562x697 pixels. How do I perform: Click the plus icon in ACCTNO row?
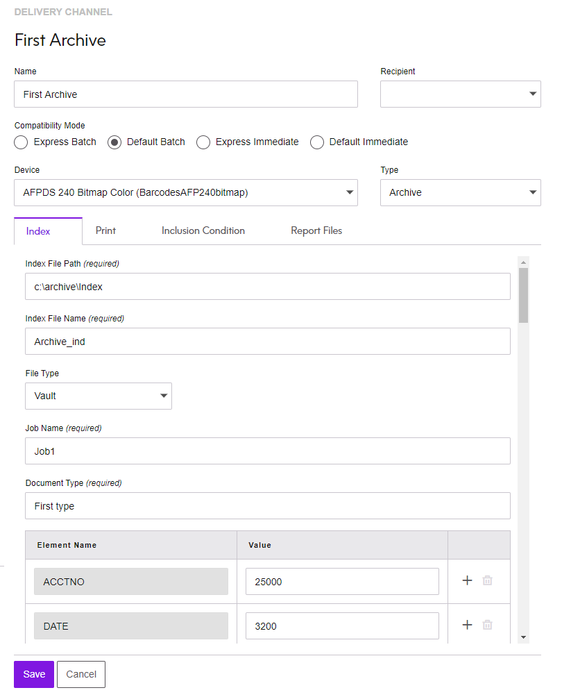(467, 580)
